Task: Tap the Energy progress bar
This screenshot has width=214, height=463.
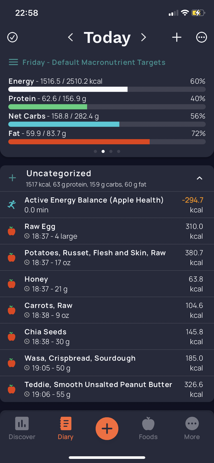Action: click(x=107, y=89)
